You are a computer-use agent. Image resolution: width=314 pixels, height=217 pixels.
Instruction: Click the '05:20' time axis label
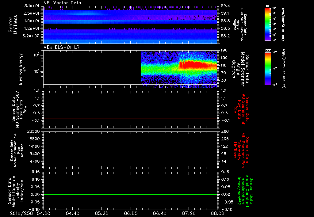pos(101,213)
